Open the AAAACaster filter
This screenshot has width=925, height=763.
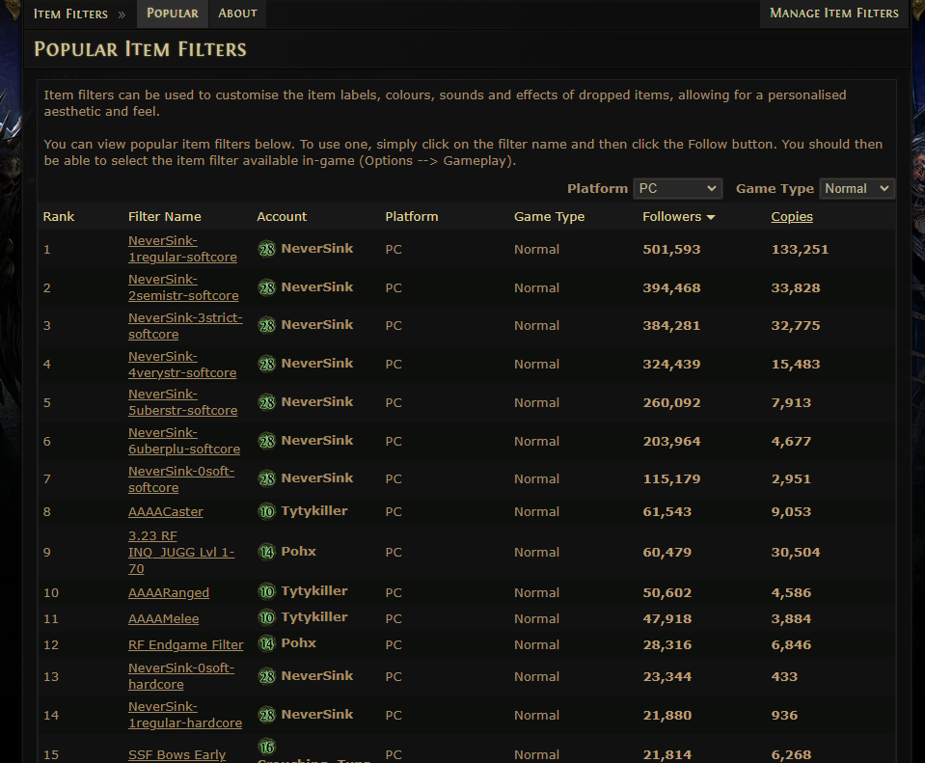tap(166, 512)
